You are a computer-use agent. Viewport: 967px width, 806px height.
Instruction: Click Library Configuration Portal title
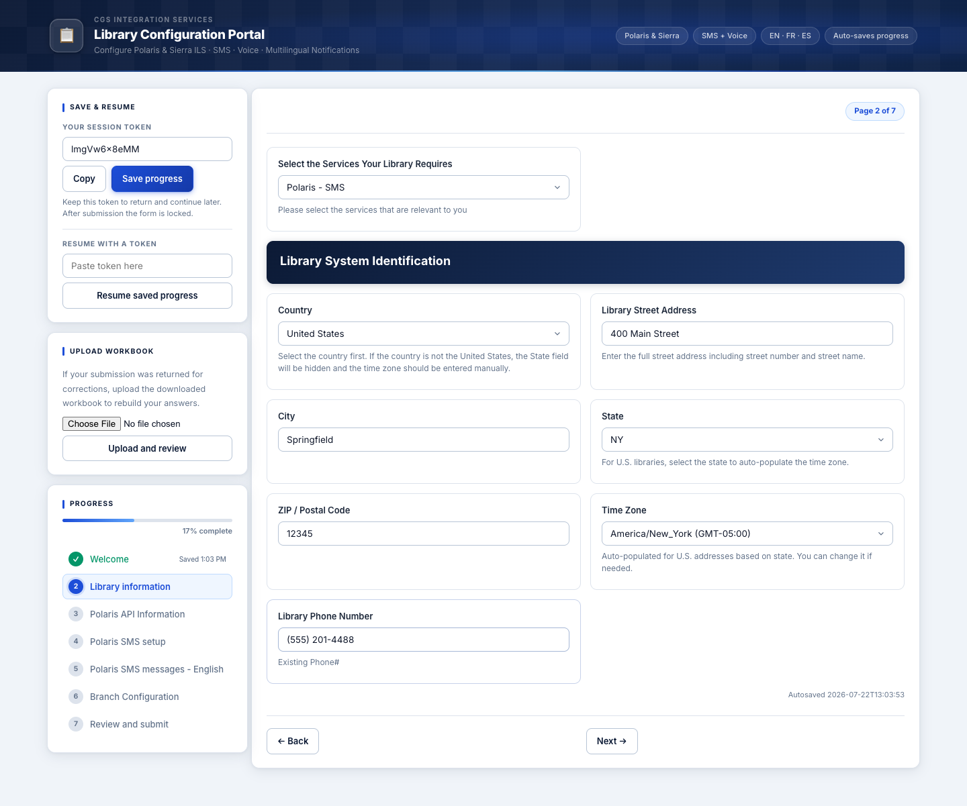point(179,34)
